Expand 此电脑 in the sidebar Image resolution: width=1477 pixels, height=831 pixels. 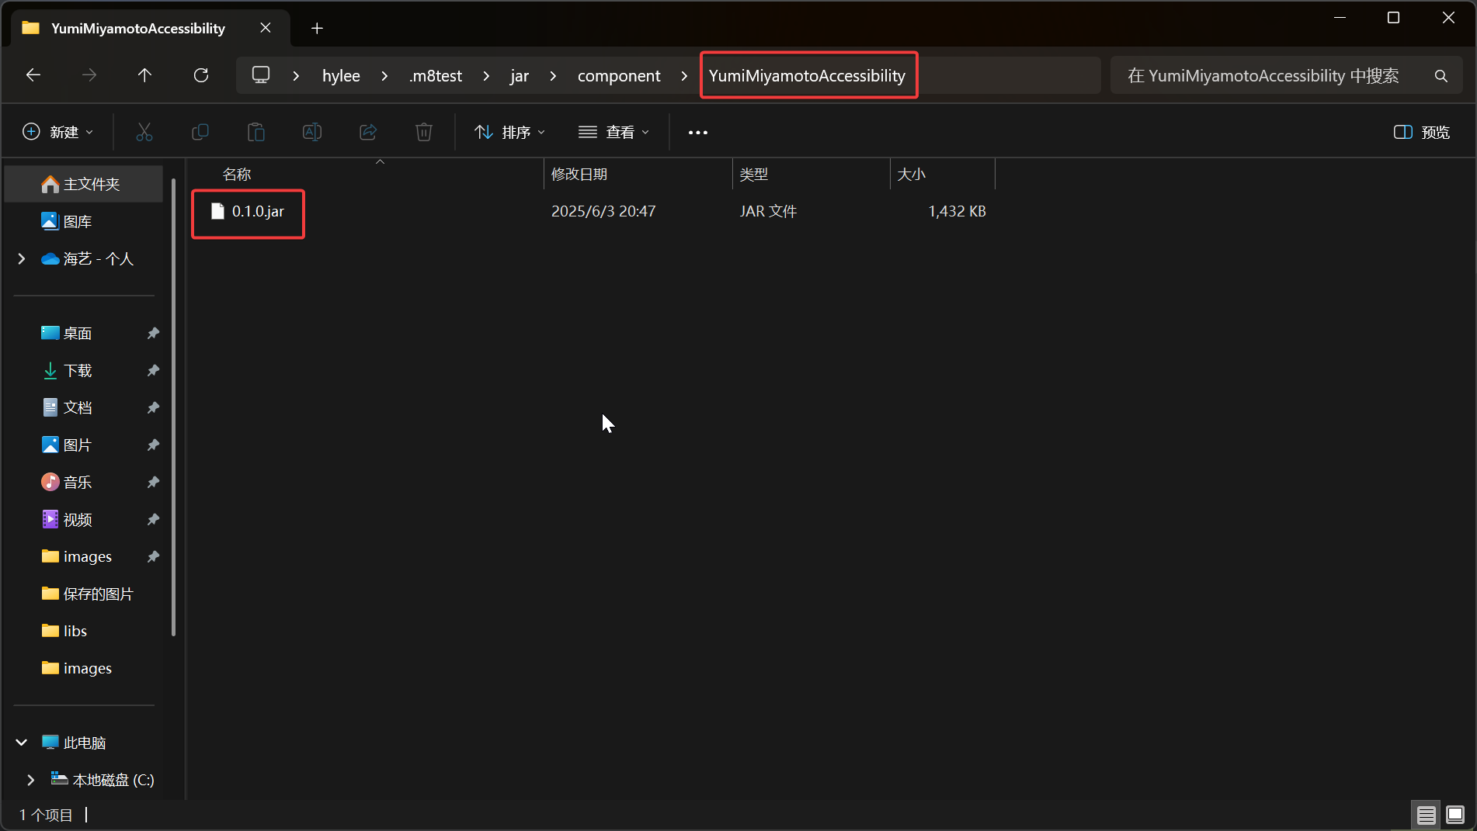coord(21,742)
